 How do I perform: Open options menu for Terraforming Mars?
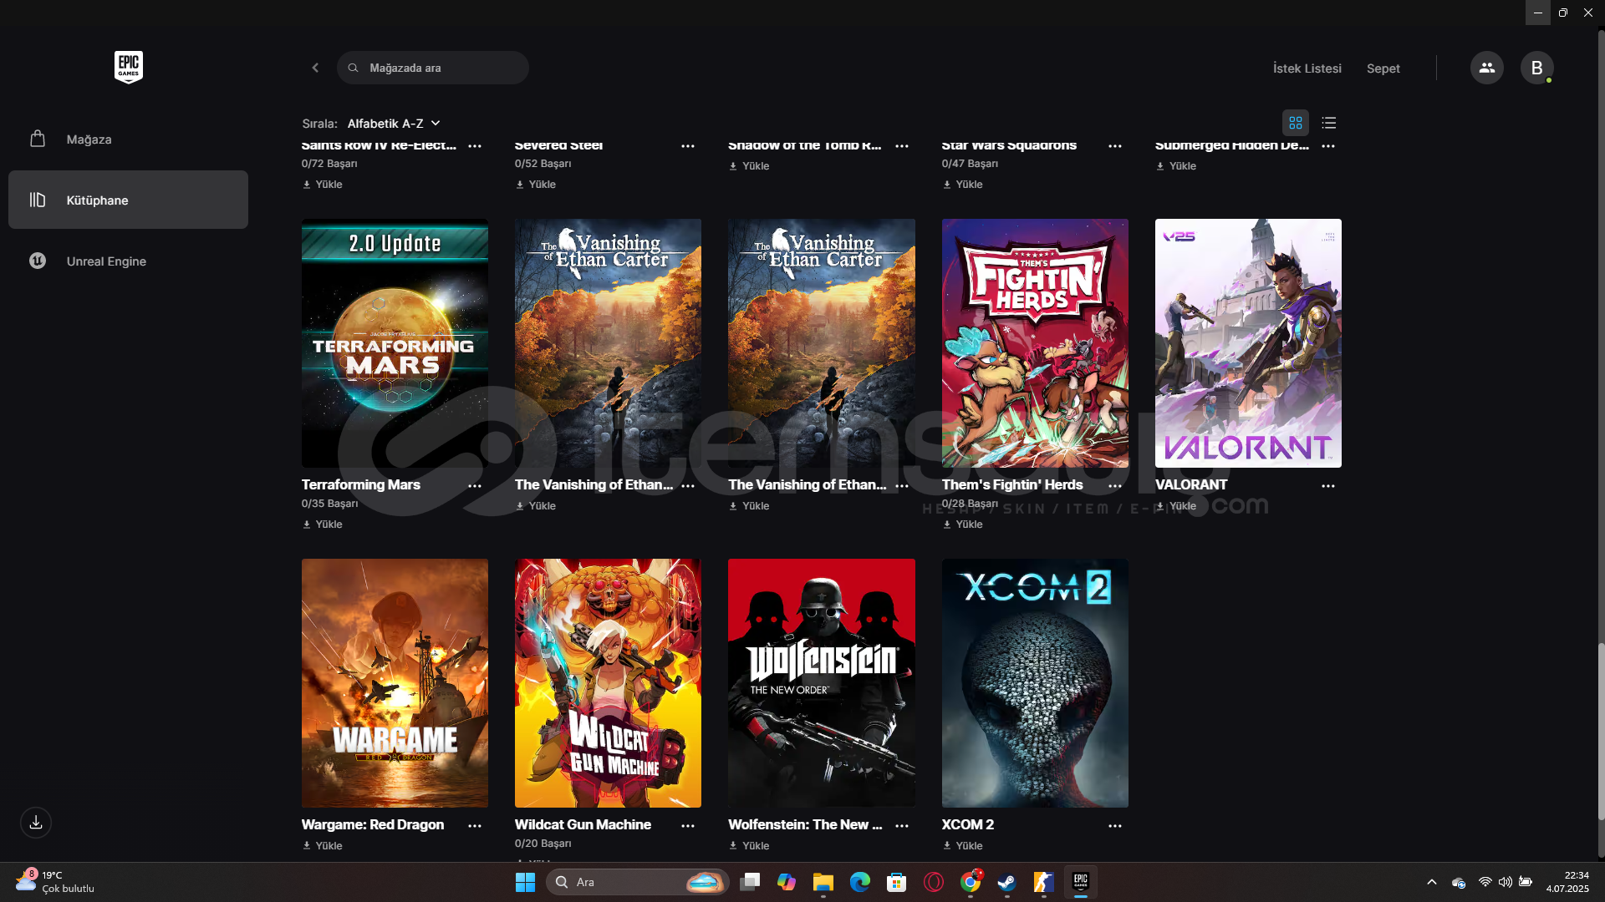coord(475,485)
